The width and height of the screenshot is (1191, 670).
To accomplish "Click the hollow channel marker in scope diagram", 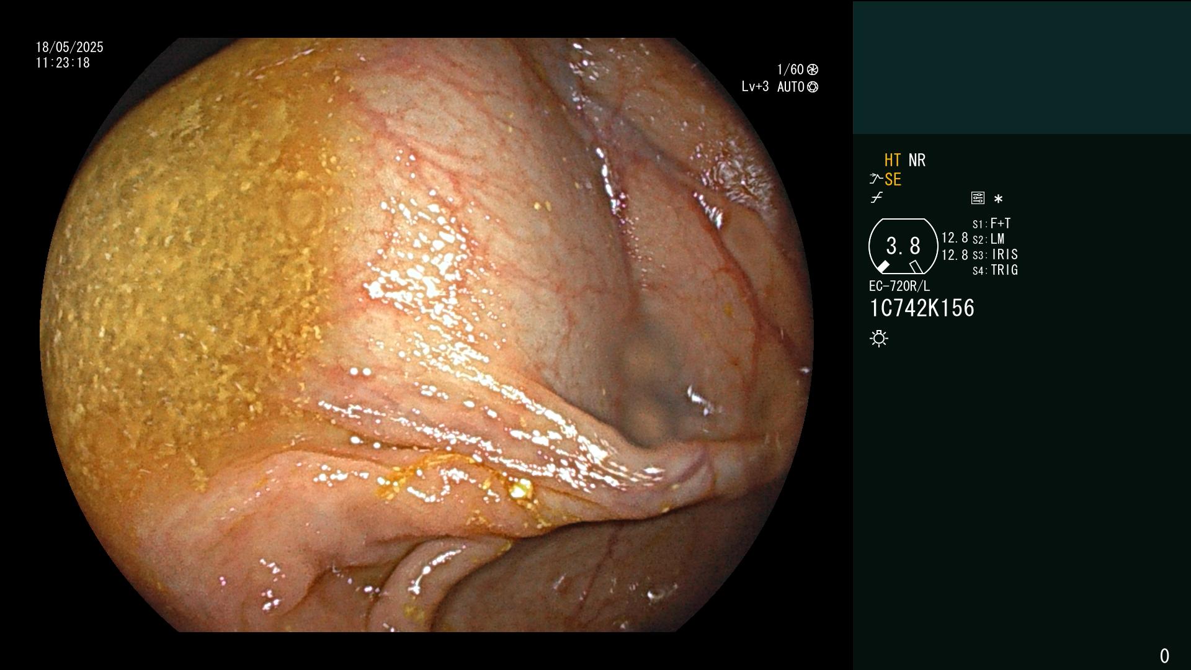I will [916, 267].
